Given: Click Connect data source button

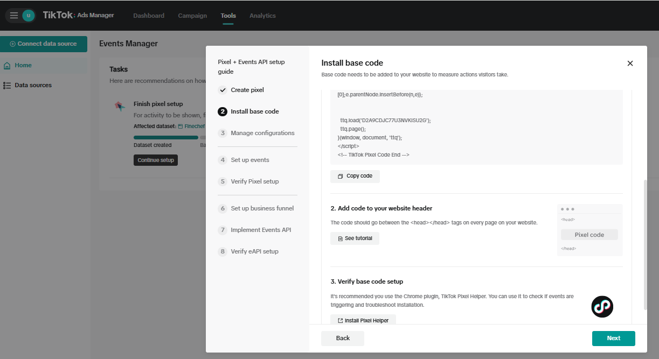Looking at the screenshot, I should pos(44,44).
